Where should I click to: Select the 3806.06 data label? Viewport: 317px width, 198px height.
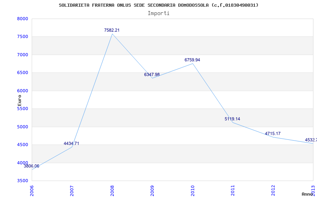pos(32,166)
